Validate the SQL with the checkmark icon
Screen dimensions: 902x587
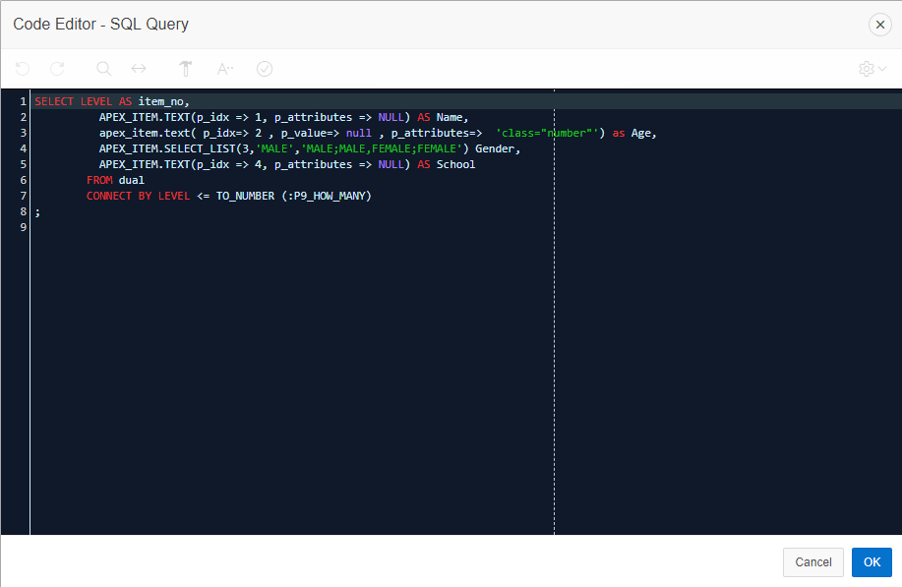coord(265,69)
